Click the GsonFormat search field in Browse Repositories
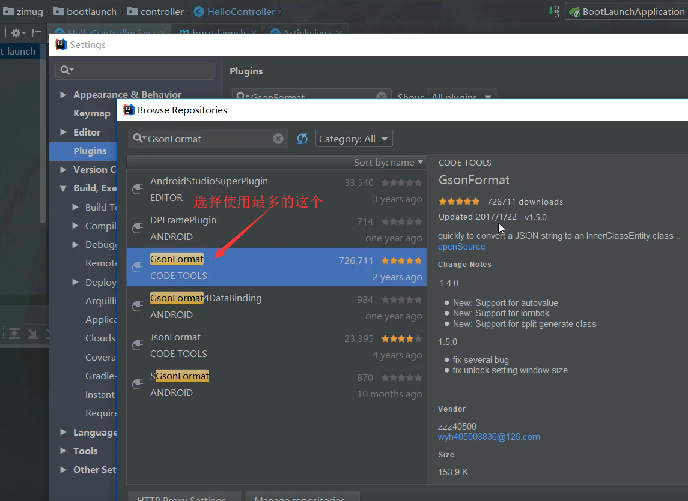688x501 pixels. [208, 139]
